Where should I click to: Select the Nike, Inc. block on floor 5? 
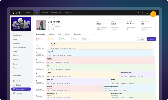[78, 81]
